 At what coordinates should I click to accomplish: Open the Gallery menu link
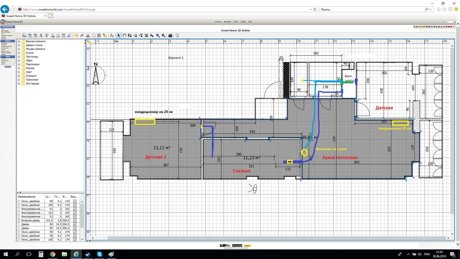pyautogui.click(x=242, y=22)
